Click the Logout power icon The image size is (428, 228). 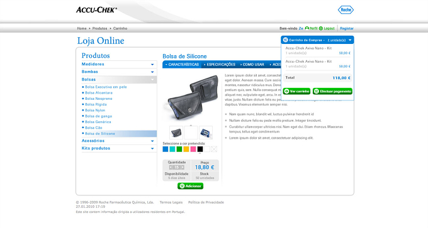321,28
